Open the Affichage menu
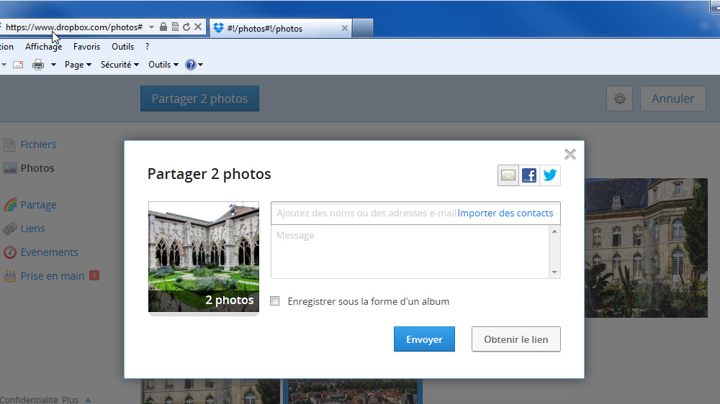Image resolution: width=720 pixels, height=404 pixels. pyautogui.click(x=44, y=47)
